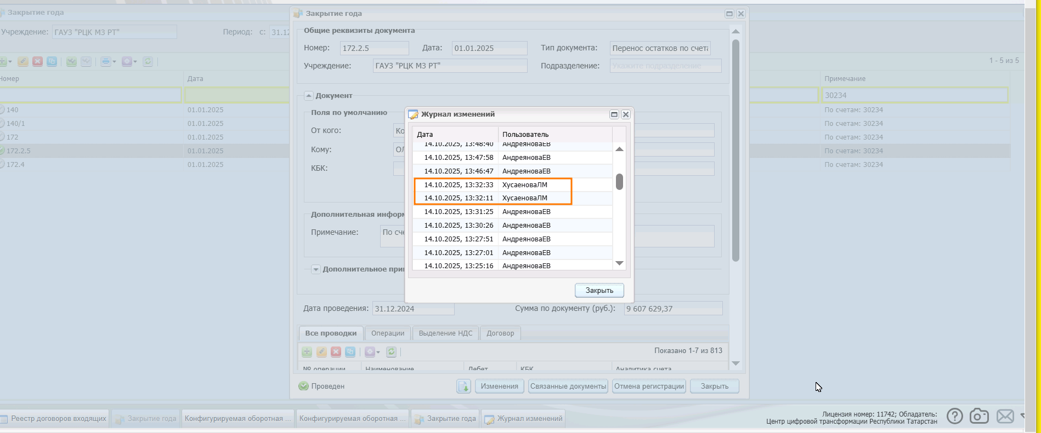Click the Отмена регистрации button
The image size is (1041, 433).
click(649, 386)
